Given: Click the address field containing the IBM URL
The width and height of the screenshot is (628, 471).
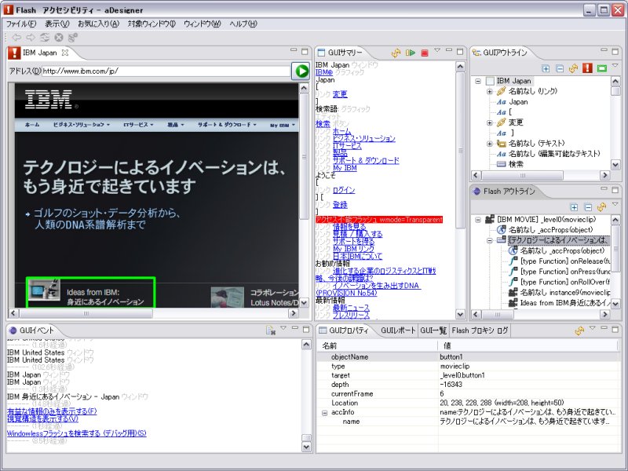Looking at the screenshot, I should pyautogui.click(x=166, y=71).
